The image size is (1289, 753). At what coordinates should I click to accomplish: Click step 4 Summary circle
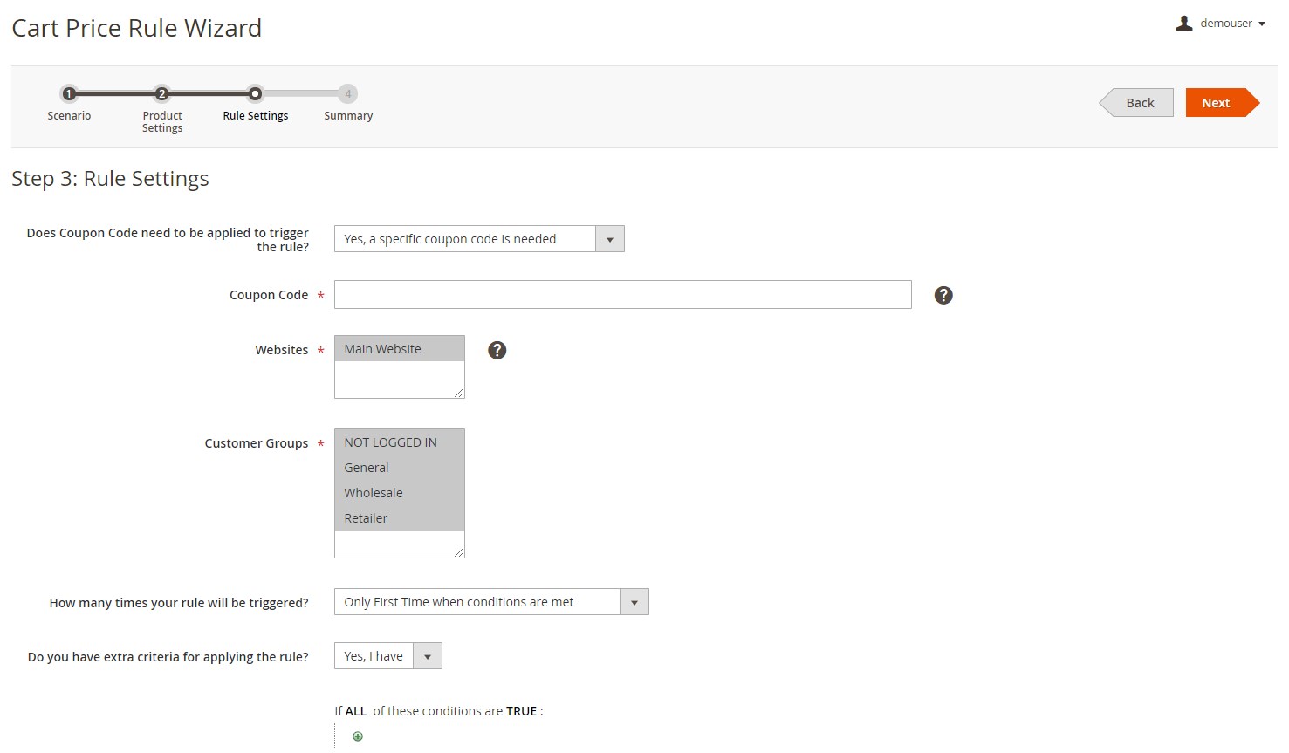[x=347, y=94]
